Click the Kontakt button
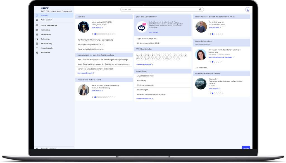286x163 pixels. [x=246, y=148]
